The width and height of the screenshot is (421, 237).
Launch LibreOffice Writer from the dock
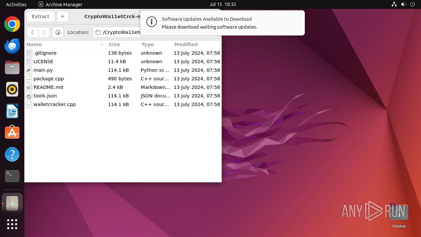click(12, 111)
